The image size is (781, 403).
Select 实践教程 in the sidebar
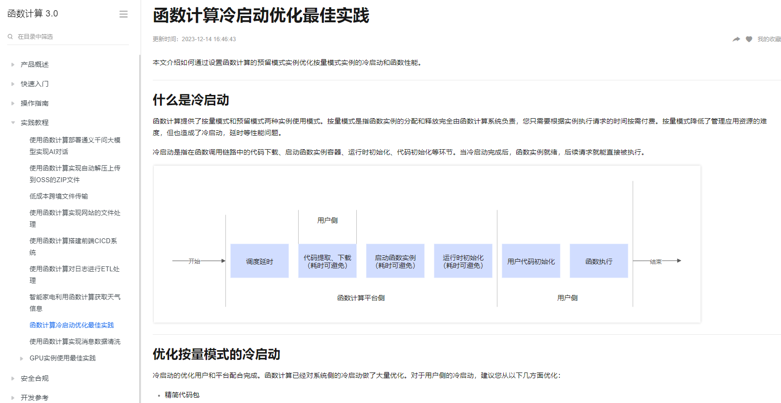34,123
